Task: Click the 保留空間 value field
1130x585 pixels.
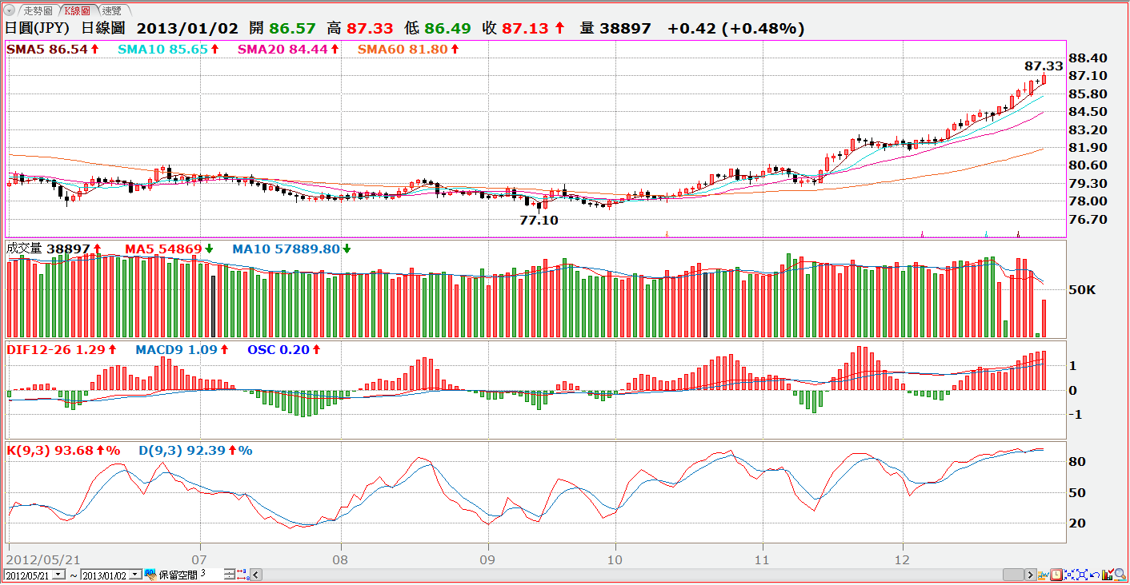Action: (211, 574)
